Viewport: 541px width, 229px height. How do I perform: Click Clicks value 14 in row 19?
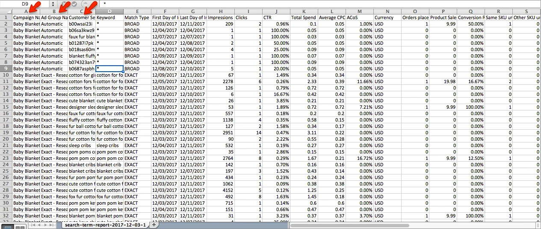[x=248, y=133]
